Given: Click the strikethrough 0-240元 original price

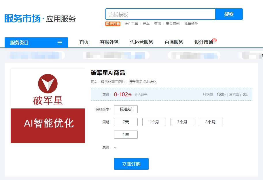Looking at the screenshot, I should pyautogui.click(x=141, y=95).
